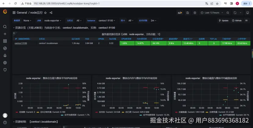Sort table by 运行时间 column header

point(76,39)
